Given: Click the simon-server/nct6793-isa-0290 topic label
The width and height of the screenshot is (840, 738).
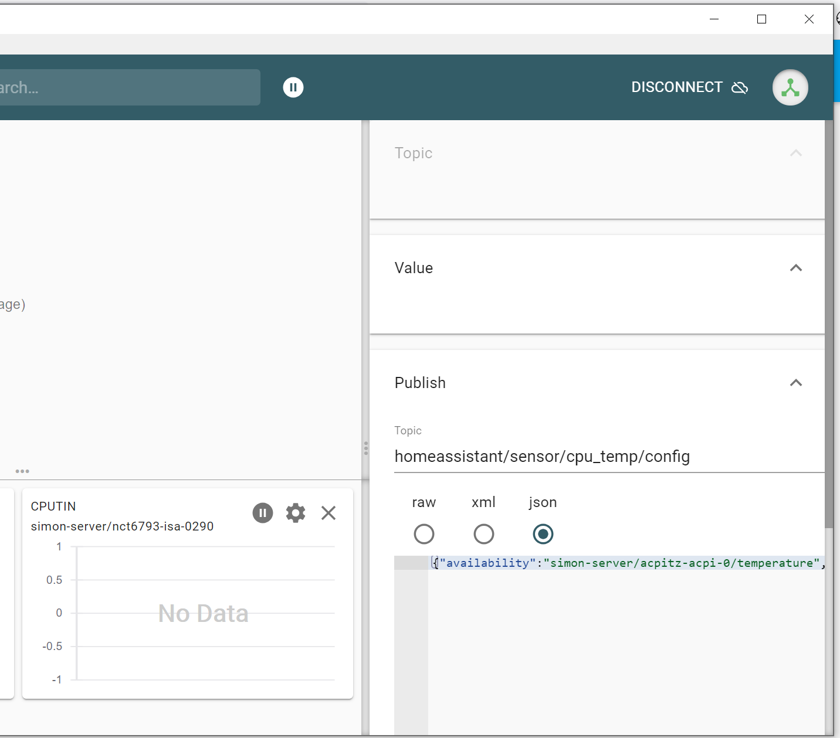Looking at the screenshot, I should (123, 526).
